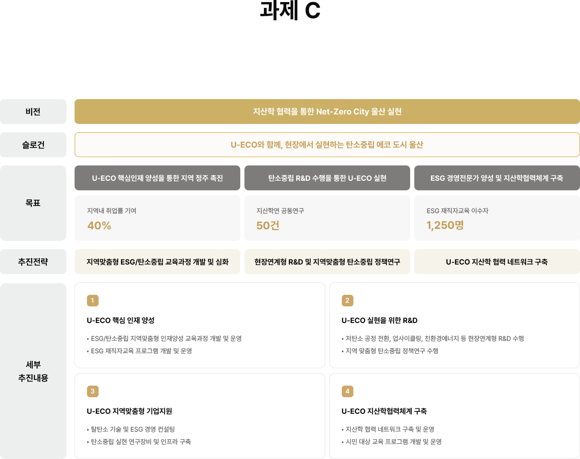Click the U-ECO 핵심 인재 양성 heading
580x459 pixels.
(x=121, y=321)
